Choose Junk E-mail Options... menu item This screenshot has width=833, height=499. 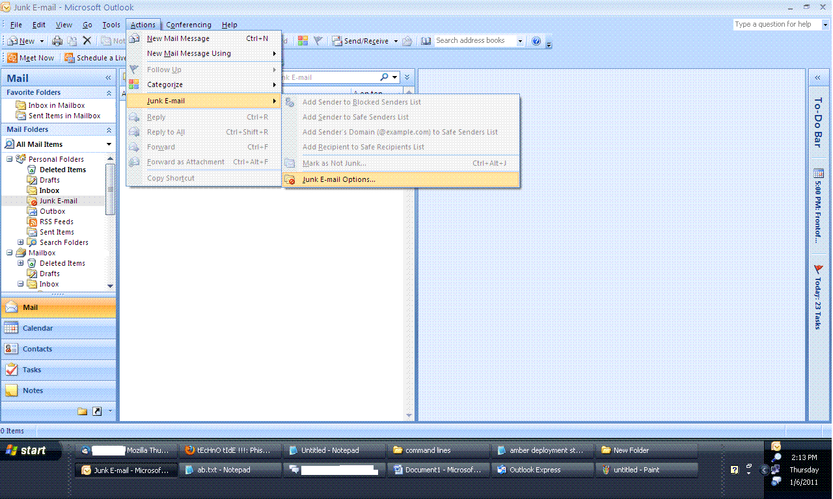click(x=402, y=179)
